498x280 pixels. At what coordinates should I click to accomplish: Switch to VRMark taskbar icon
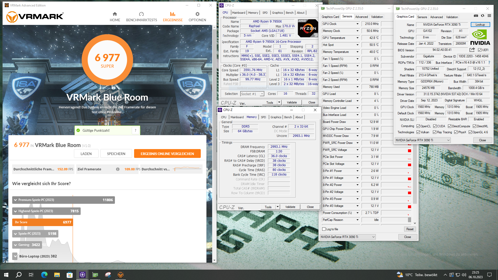click(121, 275)
